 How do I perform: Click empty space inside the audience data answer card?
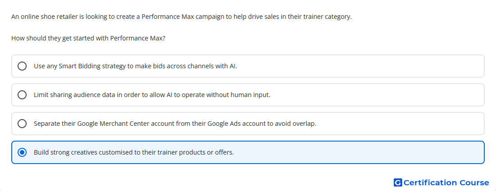pyautogui.click(x=377, y=95)
